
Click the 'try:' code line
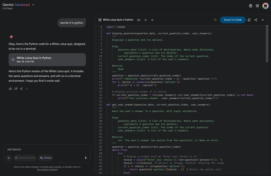pyautogui.click(x=121, y=153)
